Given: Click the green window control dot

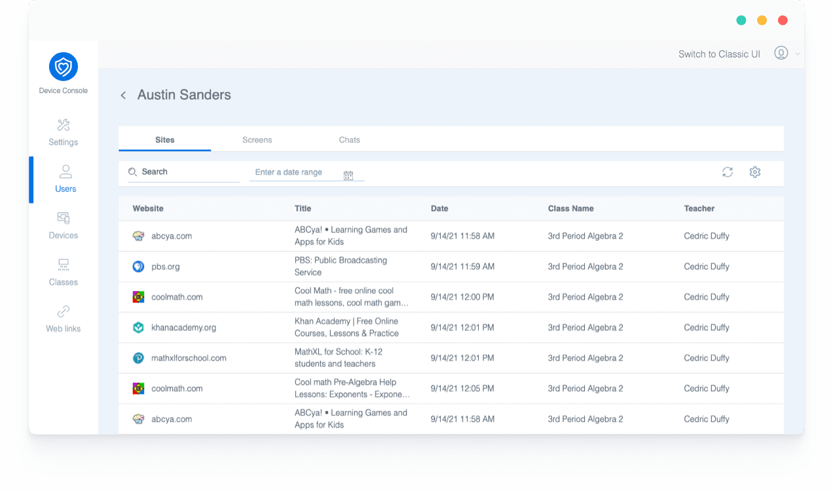Looking at the screenshot, I should click(741, 20).
